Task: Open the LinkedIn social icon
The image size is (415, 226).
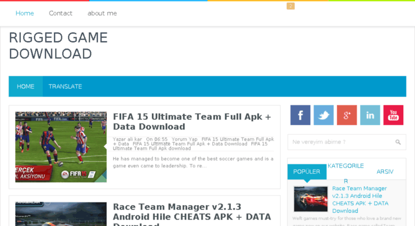Action: tap(370, 115)
